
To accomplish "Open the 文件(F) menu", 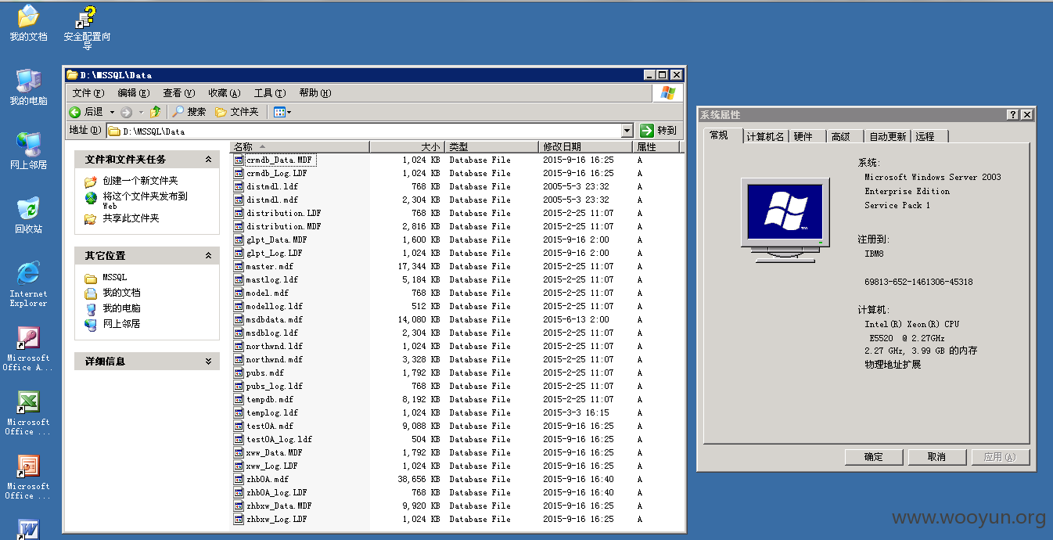I will click(x=88, y=93).
